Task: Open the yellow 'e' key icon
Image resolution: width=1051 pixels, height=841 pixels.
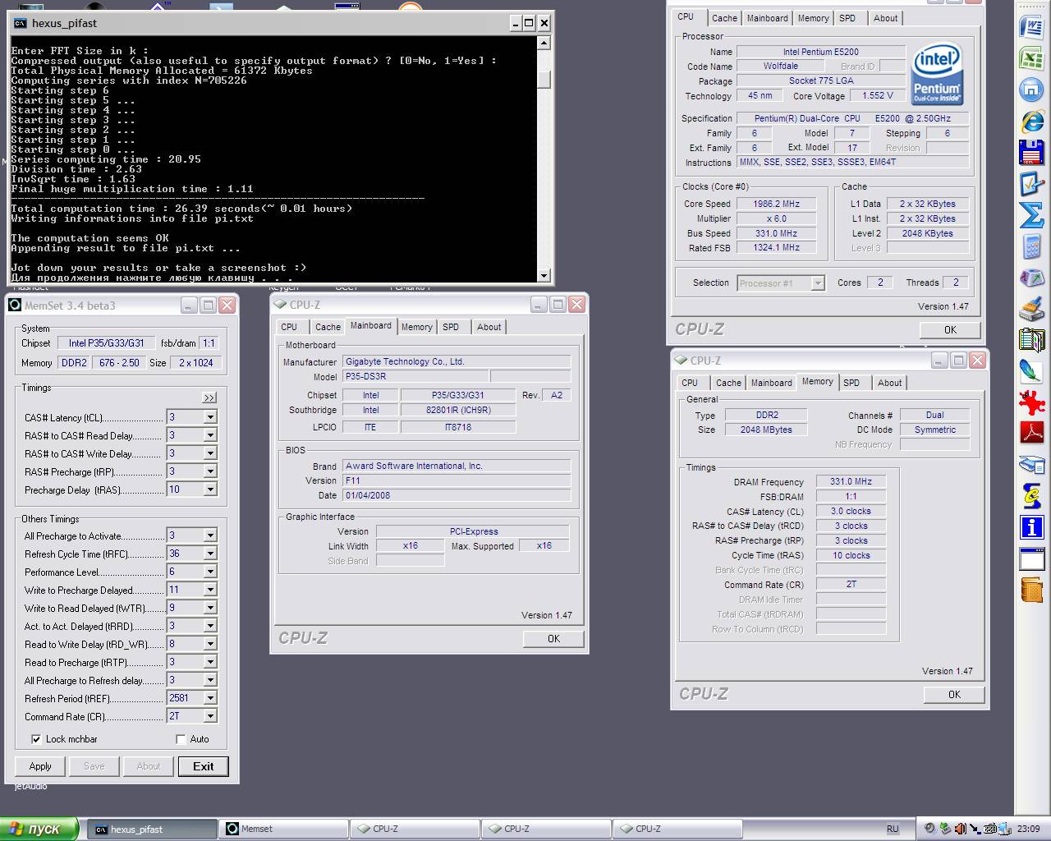Action: click(1031, 495)
